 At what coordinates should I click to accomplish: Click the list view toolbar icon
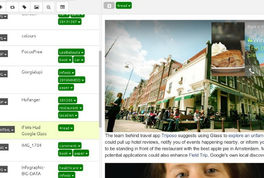(x=62, y=7)
